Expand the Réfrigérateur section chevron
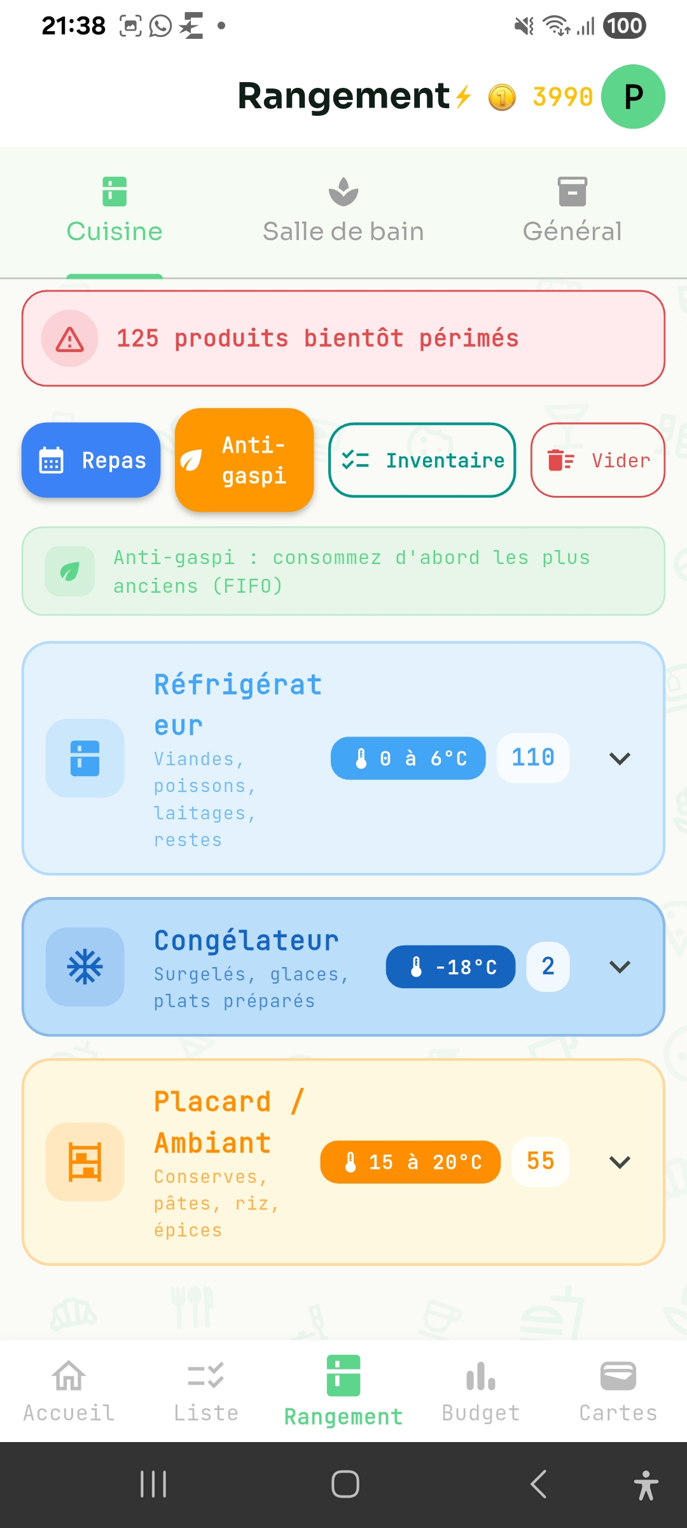 click(620, 758)
